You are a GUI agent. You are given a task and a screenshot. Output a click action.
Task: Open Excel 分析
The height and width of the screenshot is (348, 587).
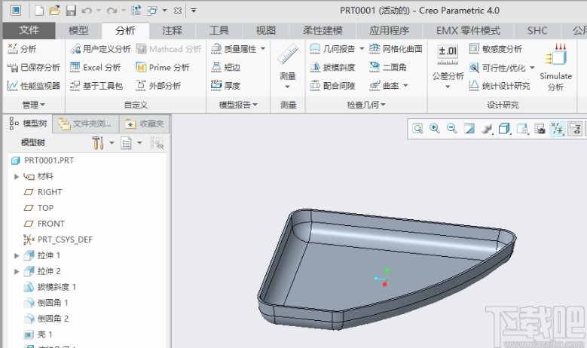tap(96, 67)
